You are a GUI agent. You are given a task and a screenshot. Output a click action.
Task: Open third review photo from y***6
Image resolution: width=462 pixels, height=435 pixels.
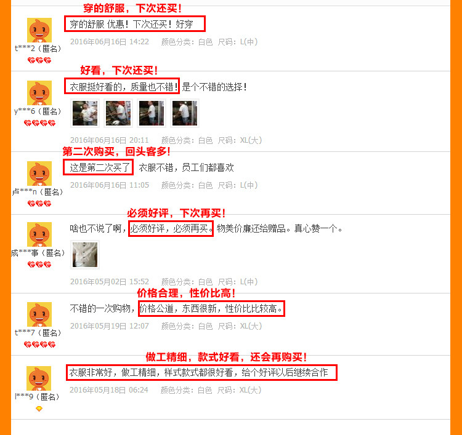152,113
